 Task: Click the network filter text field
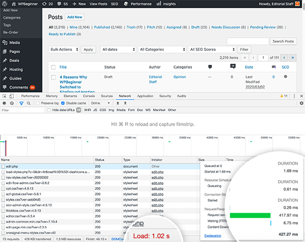pyautogui.click(x=23, y=110)
